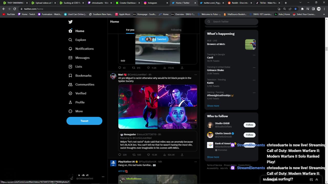Open Notifications in the sidebar
Image resolution: width=328 pixels, height=184 pixels.
tap(81, 49)
